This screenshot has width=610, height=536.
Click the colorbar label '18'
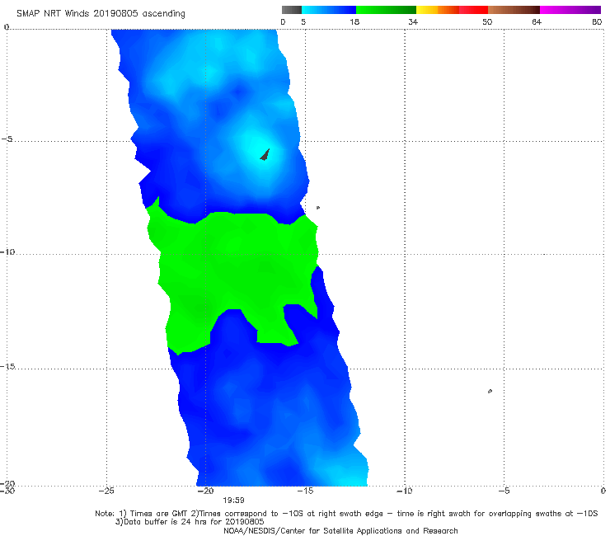pyautogui.click(x=354, y=21)
